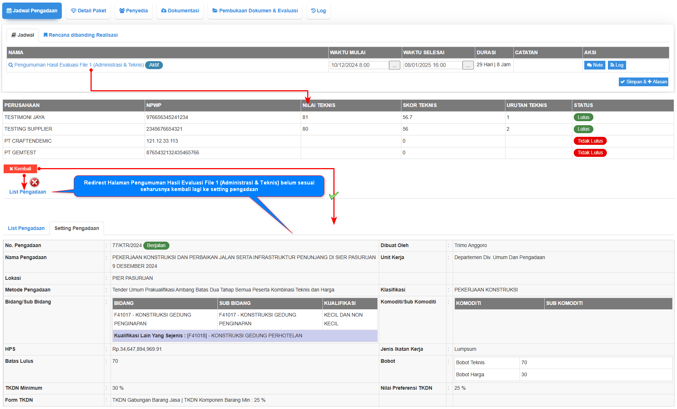Select the Jadwal sub-tab
Viewport: 677px width, 409px height.
click(23, 35)
